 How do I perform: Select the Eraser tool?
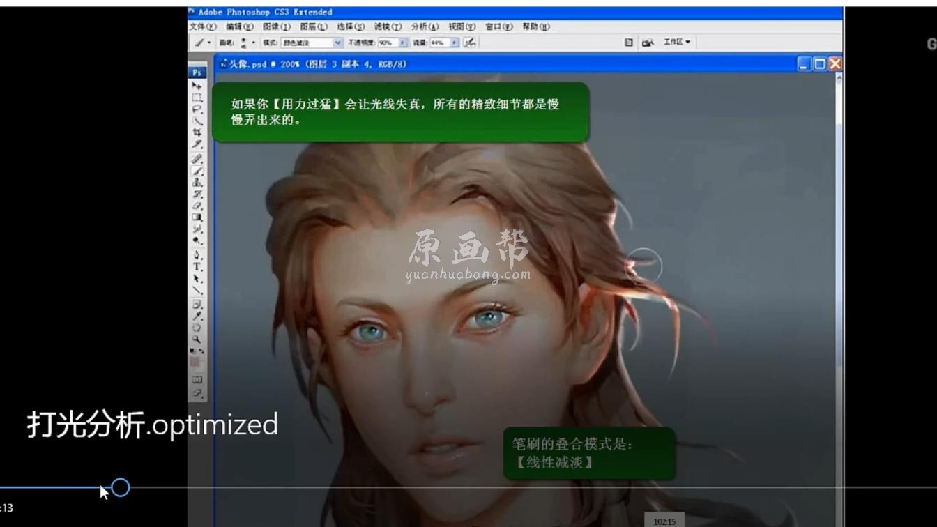point(197,206)
